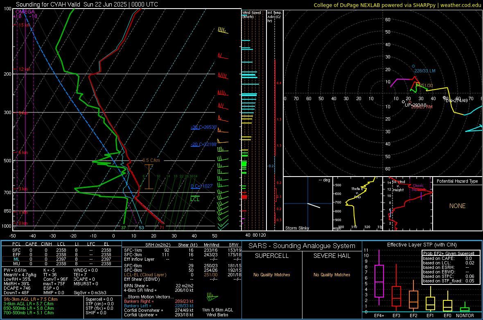
Task: Click the Eff Shear (EBWD) row
Action: pos(183,280)
